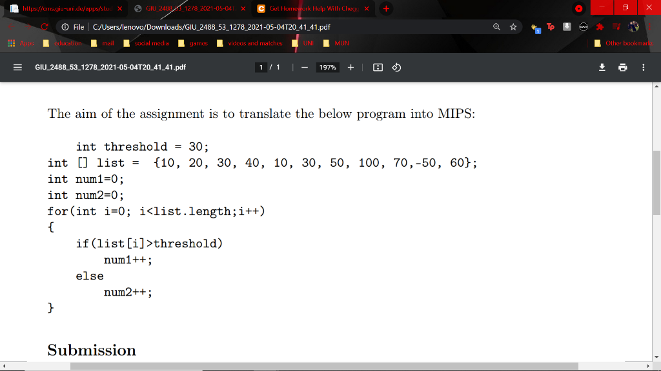Image resolution: width=661 pixels, height=371 pixels.
Task: Click the current zoom level showing 197%
Action: tap(327, 67)
